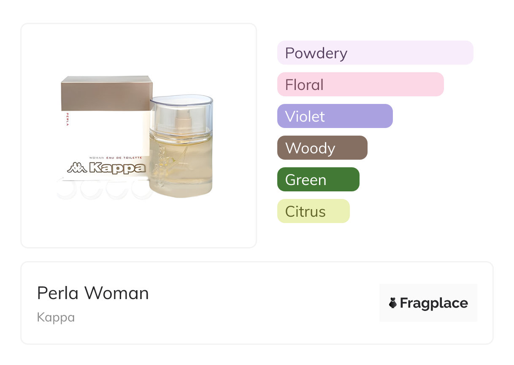The height and width of the screenshot is (365, 514).
Task: Choose the Woody accord bar
Action: click(322, 148)
